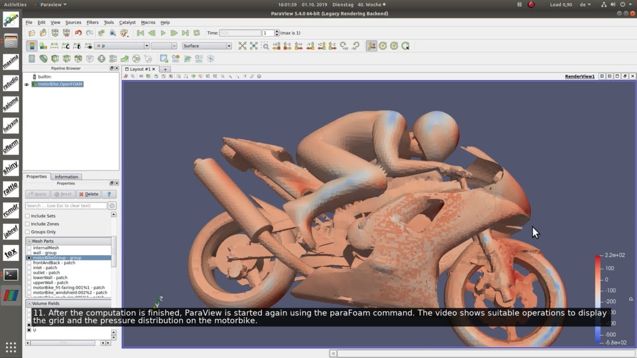Open the Catalyst menu
Image resolution: width=637 pixels, height=358 pixels.
(127, 22)
